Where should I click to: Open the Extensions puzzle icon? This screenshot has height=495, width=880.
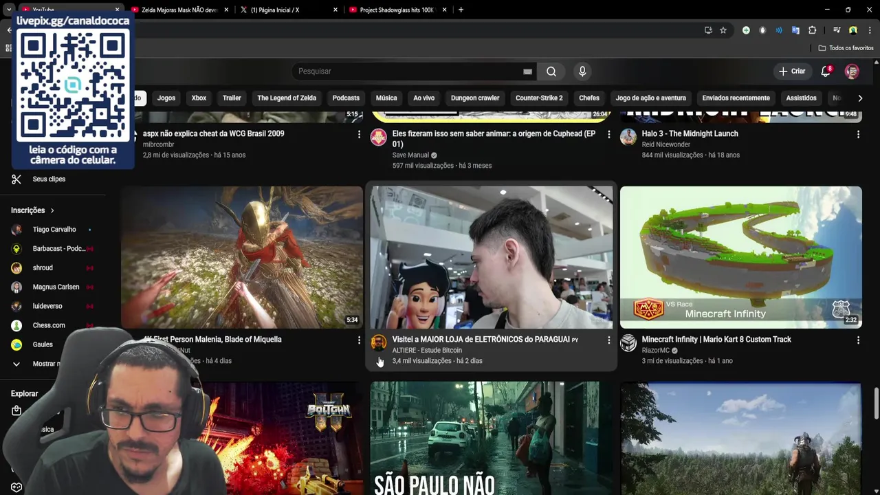[x=812, y=30]
